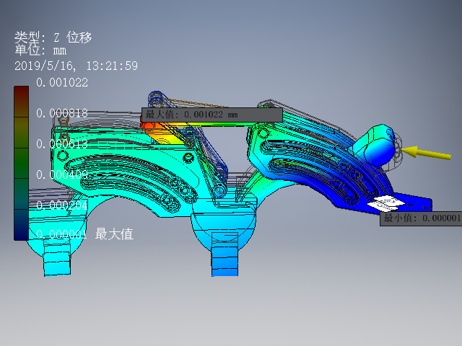Click the maximum value probe label 0.001022 mm
This screenshot has height=346, width=462.
(212, 115)
